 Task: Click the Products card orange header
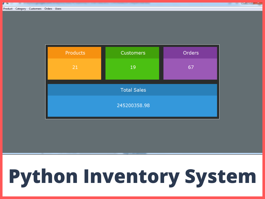(x=75, y=53)
